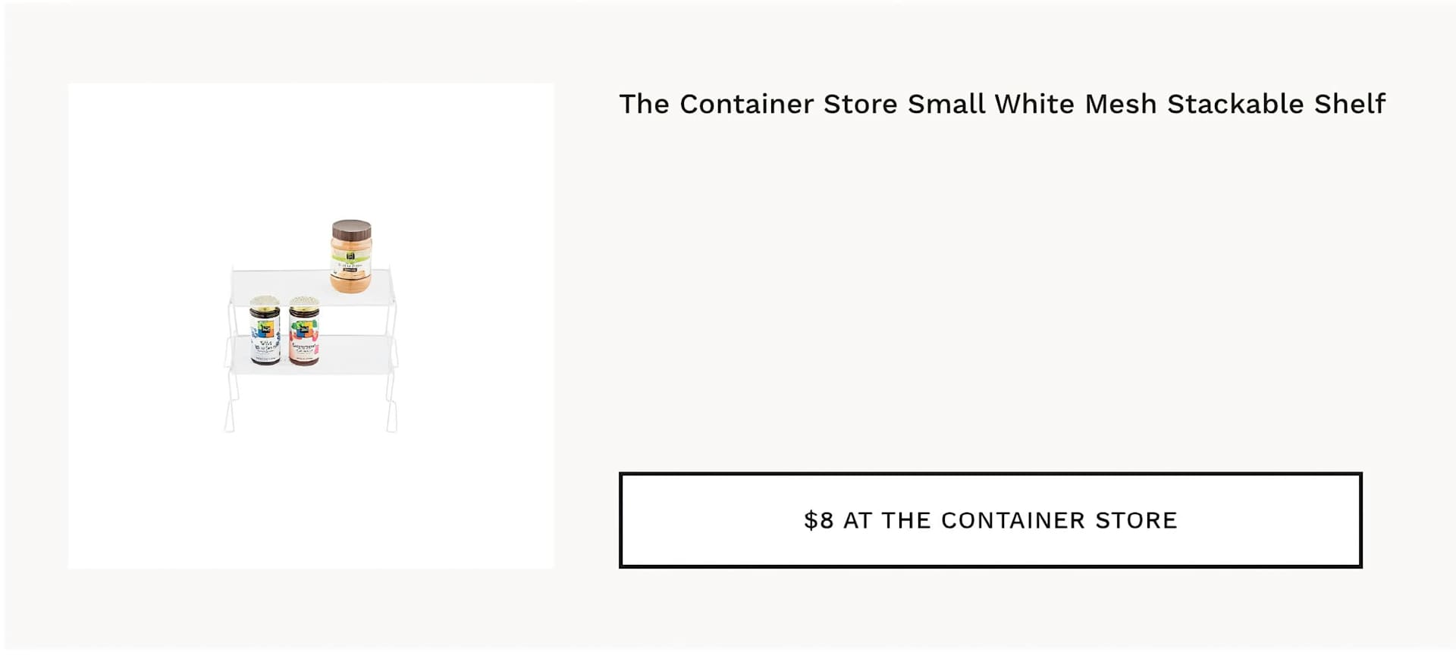Open the Small White Mesh Stackable Shelf title
This screenshot has width=1456, height=655.
point(1003,104)
